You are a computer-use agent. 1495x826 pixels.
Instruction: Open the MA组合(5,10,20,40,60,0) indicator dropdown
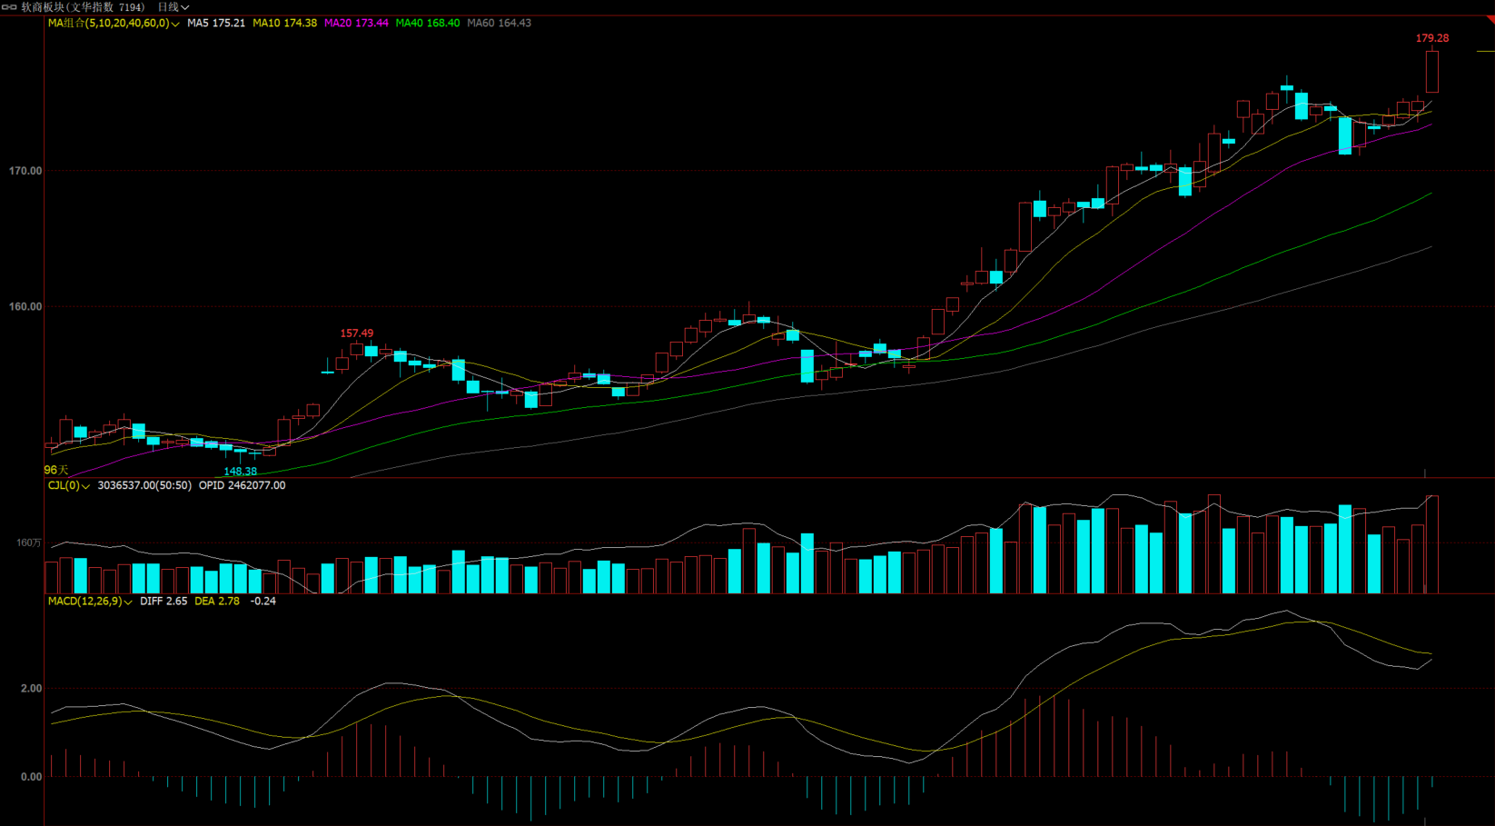click(114, 24)
